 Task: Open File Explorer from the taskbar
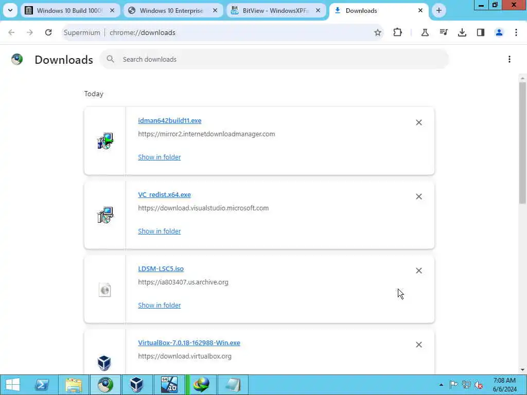pyautogui.click(x=74, y=385)
